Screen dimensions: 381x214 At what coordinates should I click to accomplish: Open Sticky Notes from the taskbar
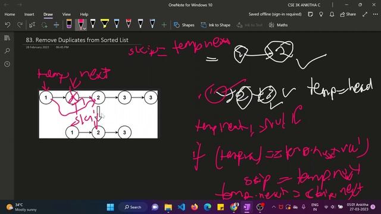(221, 207)
